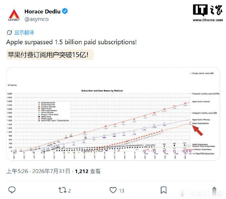
Task: Open the share icon at bottom right
Action: click(214, 190)
